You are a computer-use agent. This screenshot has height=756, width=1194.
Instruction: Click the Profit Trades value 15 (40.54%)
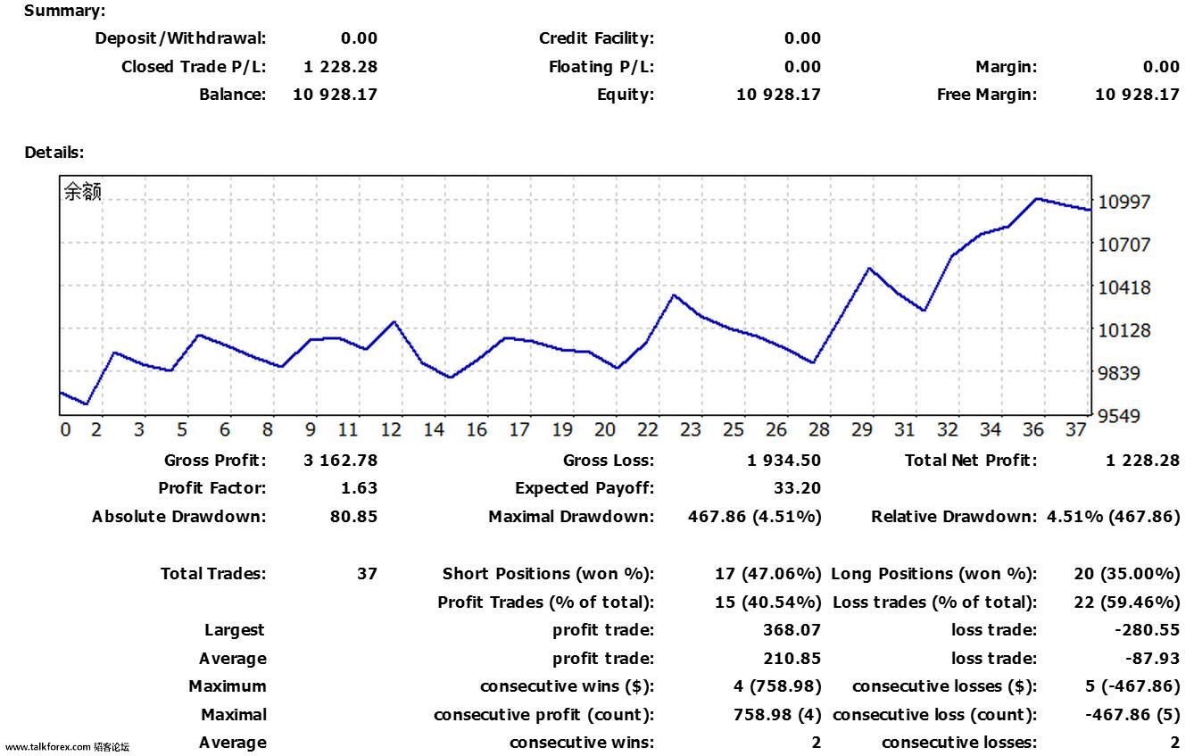(767, 602)
